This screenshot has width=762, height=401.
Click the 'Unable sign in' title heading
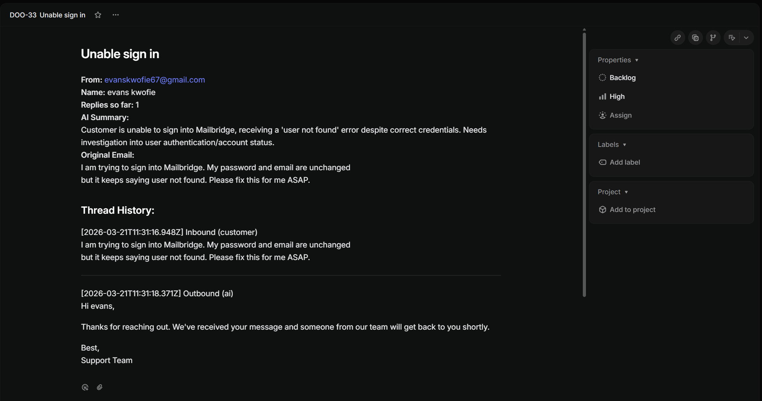pos(120,54)
